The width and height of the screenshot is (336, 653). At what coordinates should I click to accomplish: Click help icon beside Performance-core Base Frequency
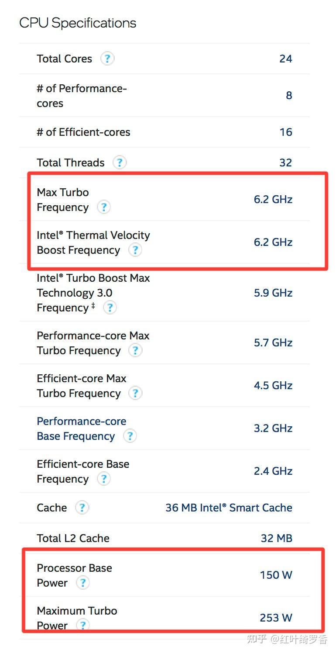pos(130,436)
